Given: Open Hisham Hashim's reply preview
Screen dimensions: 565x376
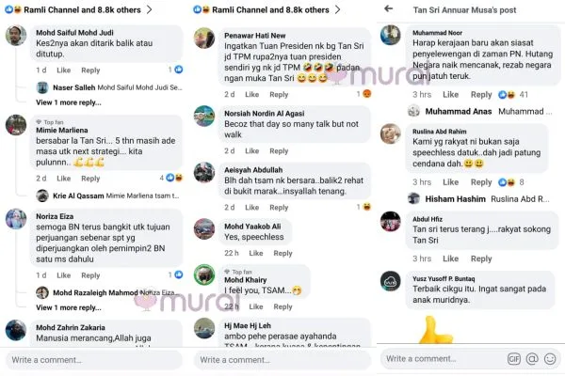Looking at the screenshot, I should click(x=479, y=199).
